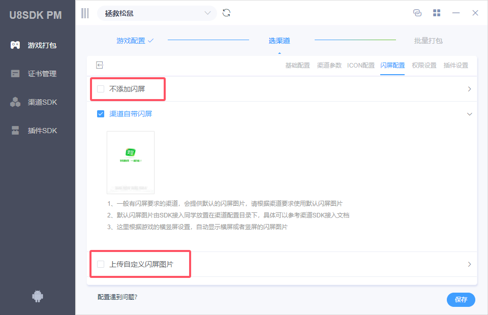This screenshot has height=315, width=488.
Task: Minimize the U8SDK PM window
Action: tap(456, 13)
